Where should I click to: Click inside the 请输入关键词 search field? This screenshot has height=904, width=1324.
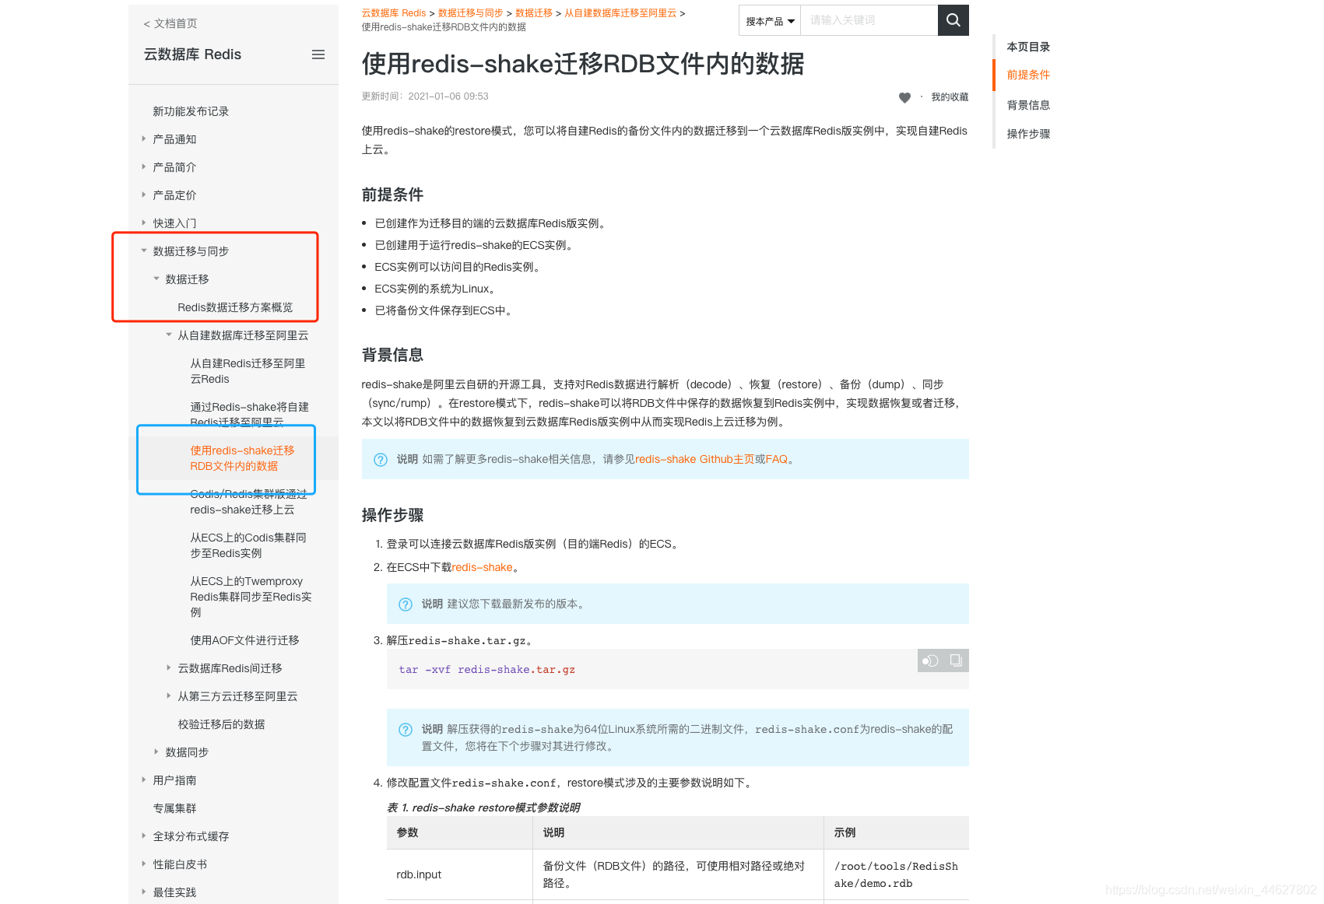[869, 20]
